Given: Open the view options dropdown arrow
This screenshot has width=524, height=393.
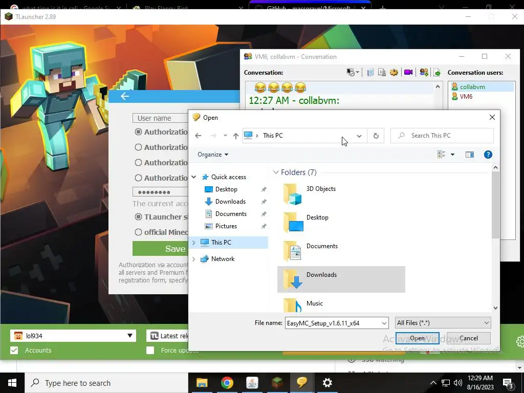Looking at the screenshot, I should [x=452, y=155].
